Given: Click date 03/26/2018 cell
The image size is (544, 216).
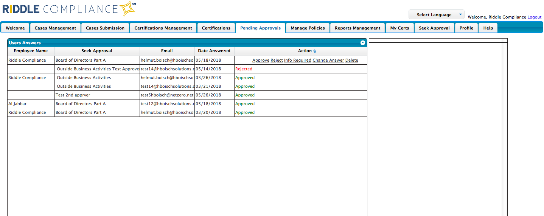Looking at the screenshot, I should (x=214, y=78).
